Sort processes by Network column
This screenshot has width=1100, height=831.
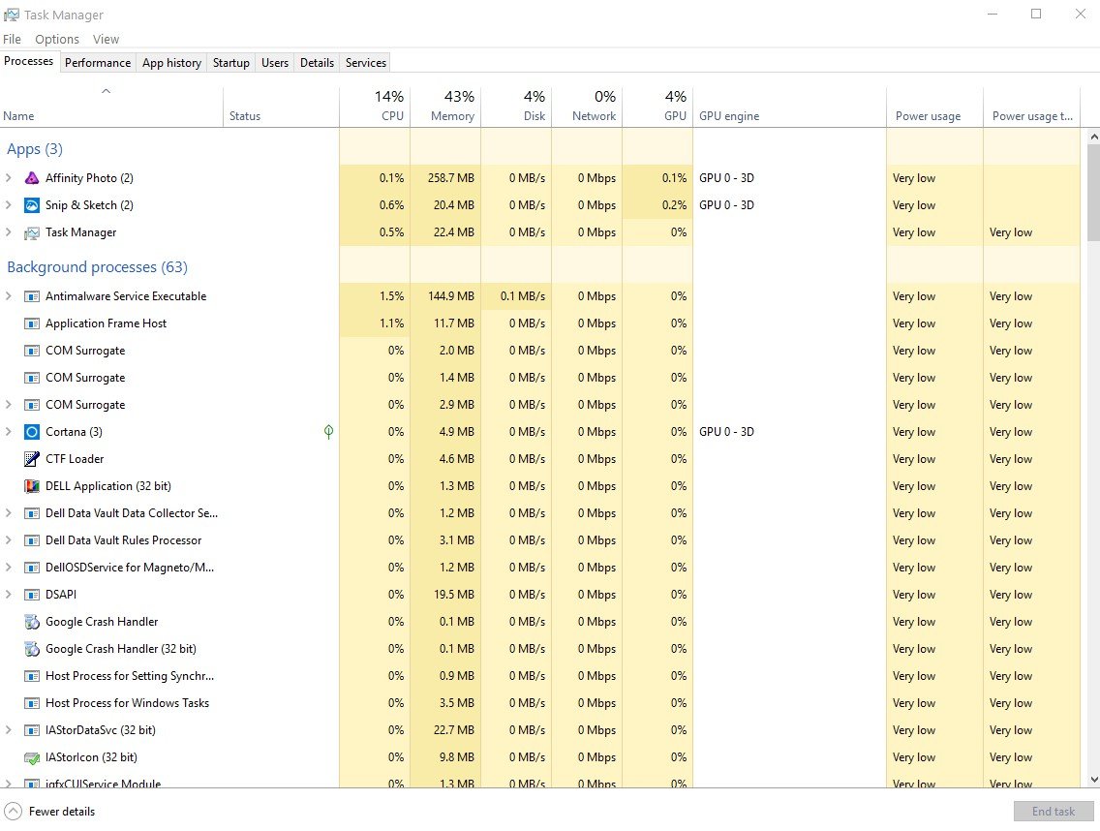pos(588,107)
